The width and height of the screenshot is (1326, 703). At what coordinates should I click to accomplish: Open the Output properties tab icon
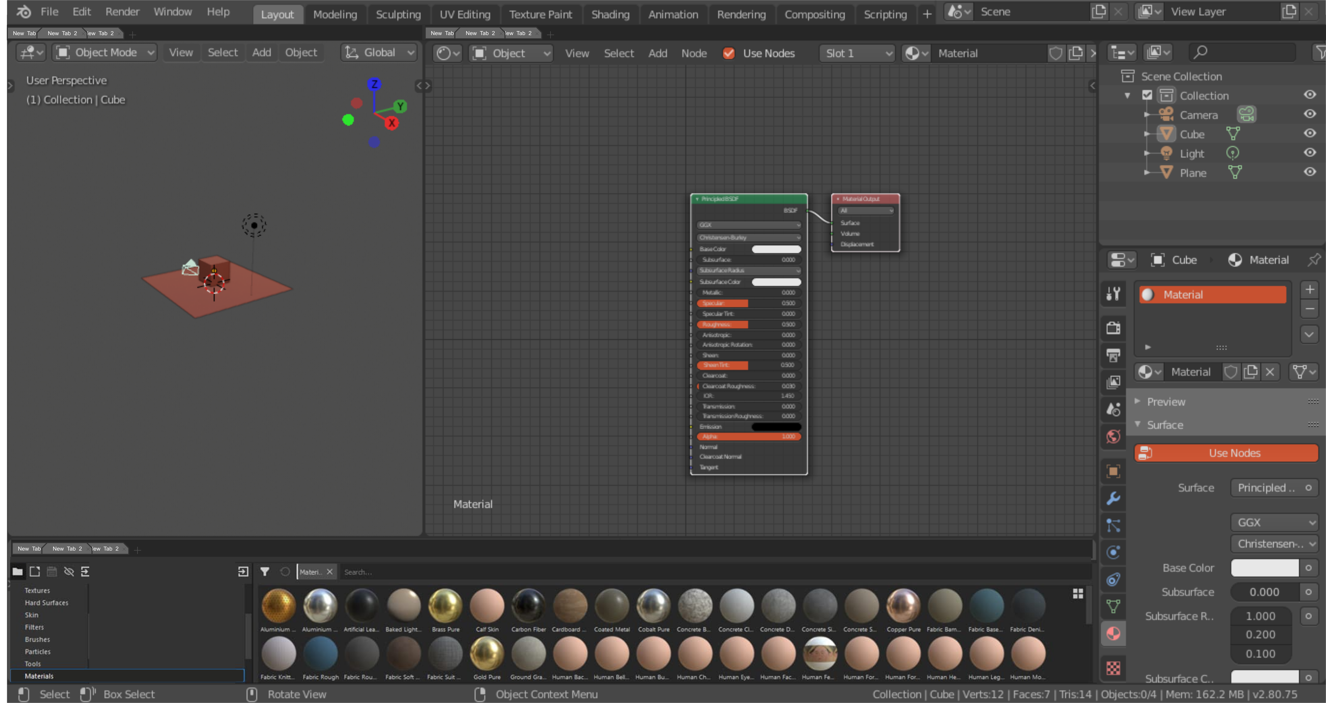coord(1113,355)
